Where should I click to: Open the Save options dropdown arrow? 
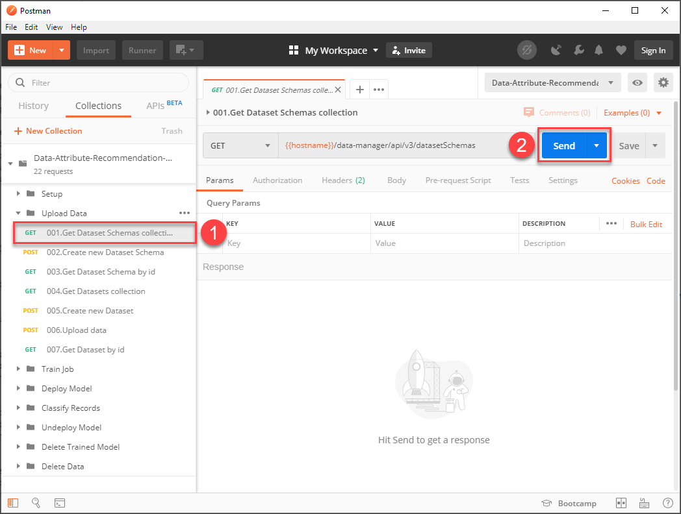pyautogui.click(x=655, y=146)
